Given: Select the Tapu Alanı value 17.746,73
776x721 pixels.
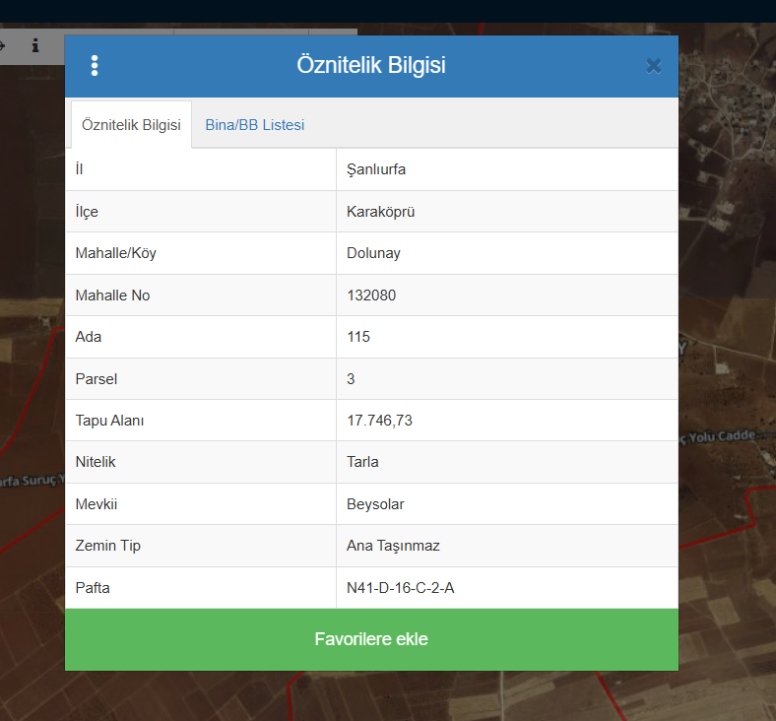Looking at the screenshot, I should coord(379,421).
